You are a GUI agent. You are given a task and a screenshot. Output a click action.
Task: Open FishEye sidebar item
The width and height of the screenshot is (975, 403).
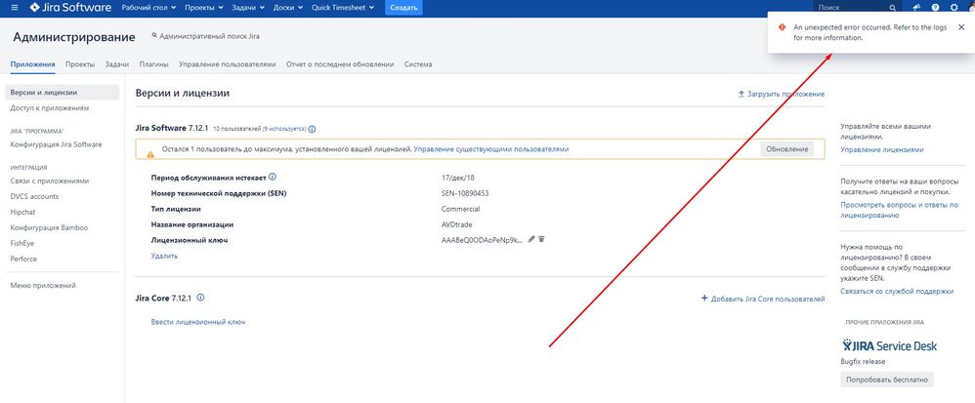(23, 243)
